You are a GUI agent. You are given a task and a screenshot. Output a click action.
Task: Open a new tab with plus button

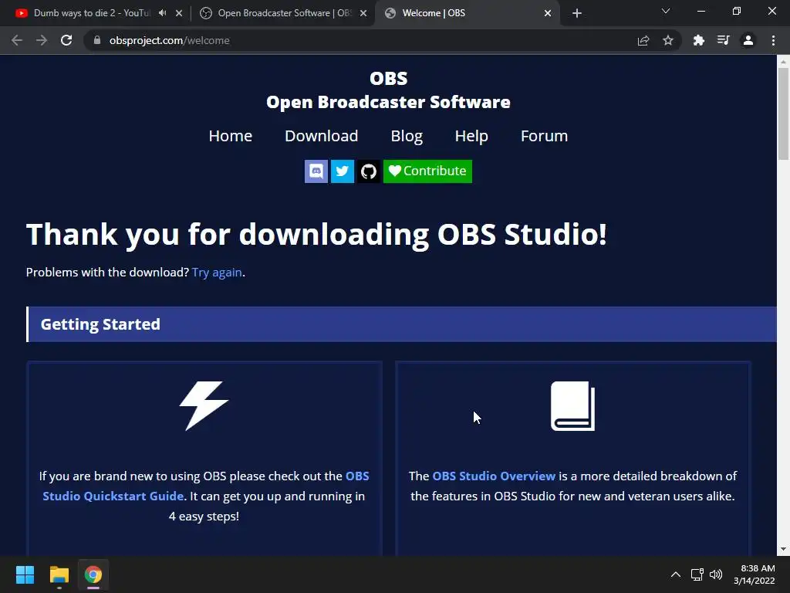[x=577, y=13]
